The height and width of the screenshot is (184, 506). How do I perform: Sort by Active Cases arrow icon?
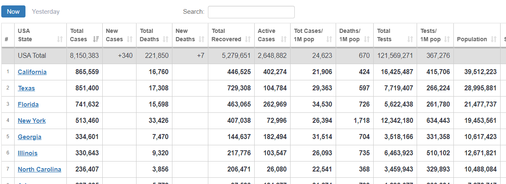(284, 39)
